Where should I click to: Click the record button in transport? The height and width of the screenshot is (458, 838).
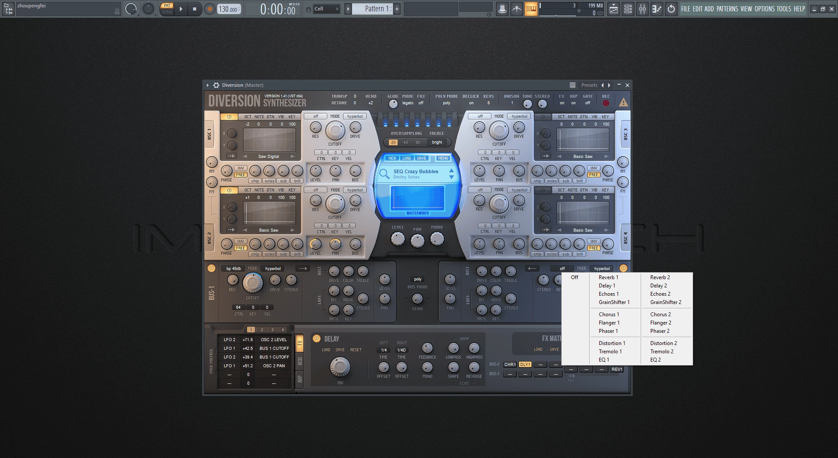209,9
